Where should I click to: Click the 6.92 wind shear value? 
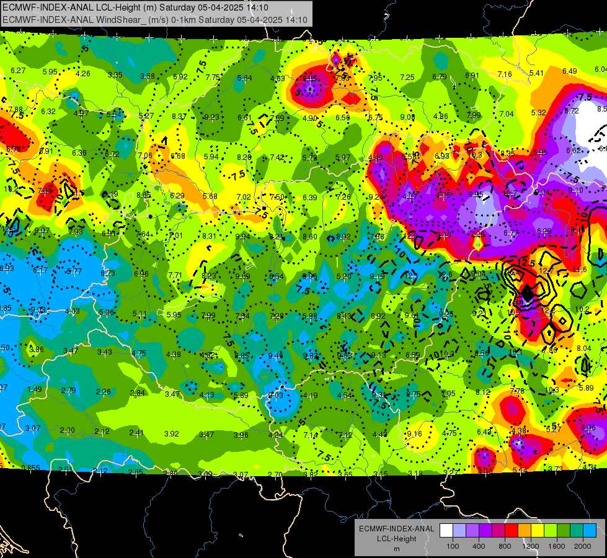180,77
